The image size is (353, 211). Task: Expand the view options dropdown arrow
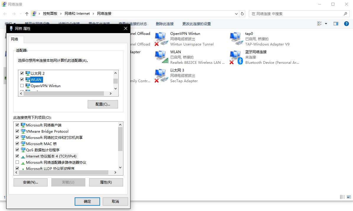coord(326,24)
